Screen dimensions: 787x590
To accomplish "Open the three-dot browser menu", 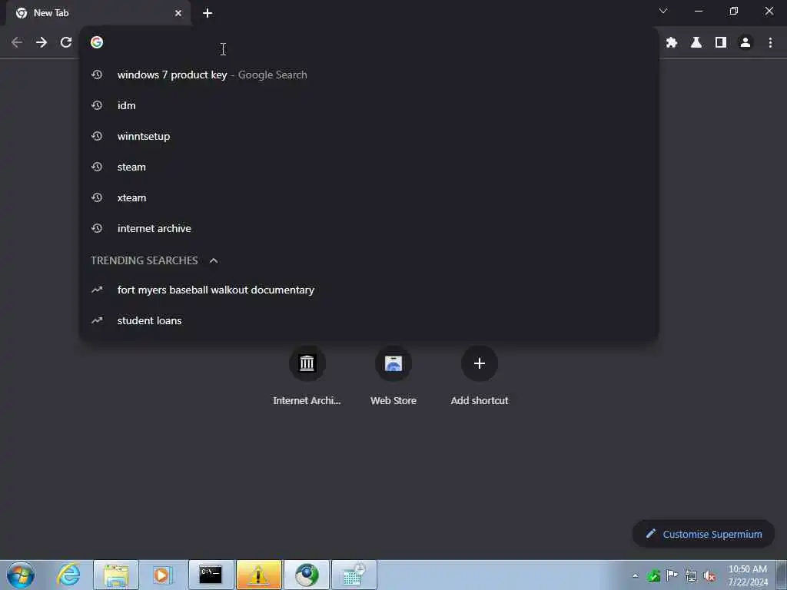I will coord(770,43).
